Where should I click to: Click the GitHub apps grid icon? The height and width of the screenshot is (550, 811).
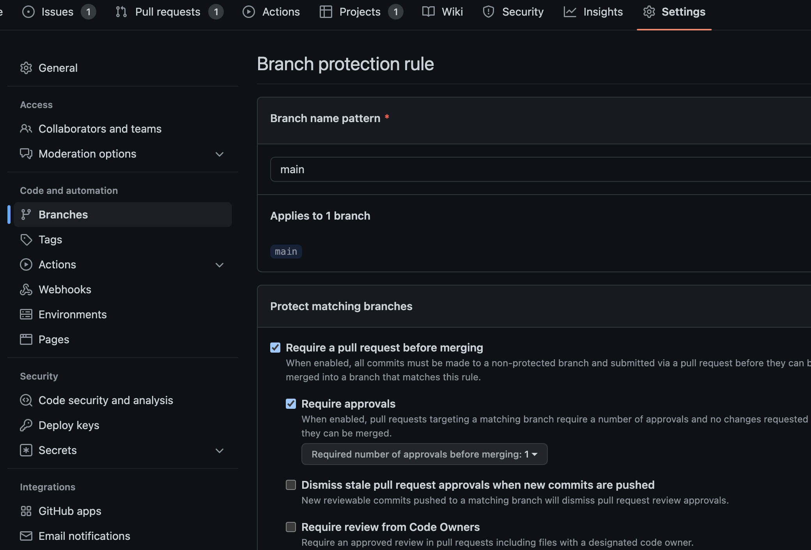point(26,511)
